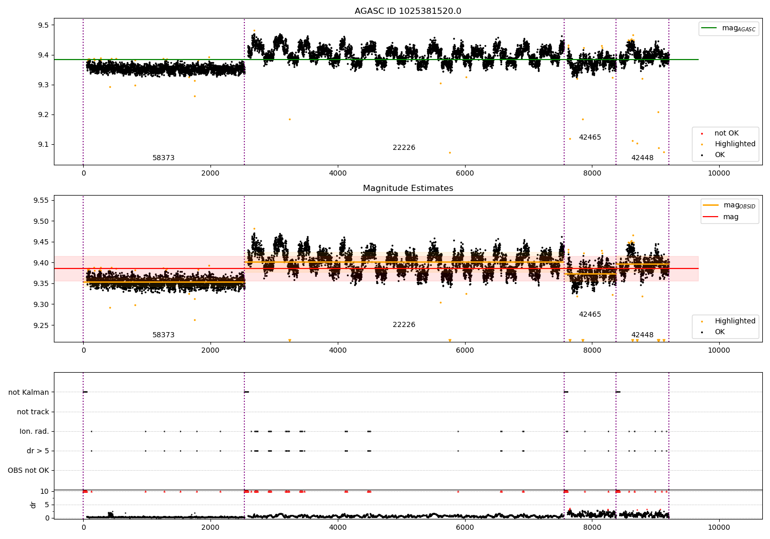Click y-tick 9.35 on middle plot
The width and height of the screenshot is (770, 539).
42,284
